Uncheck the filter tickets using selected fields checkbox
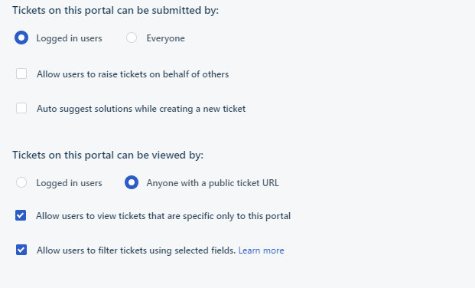 (21, 250)
